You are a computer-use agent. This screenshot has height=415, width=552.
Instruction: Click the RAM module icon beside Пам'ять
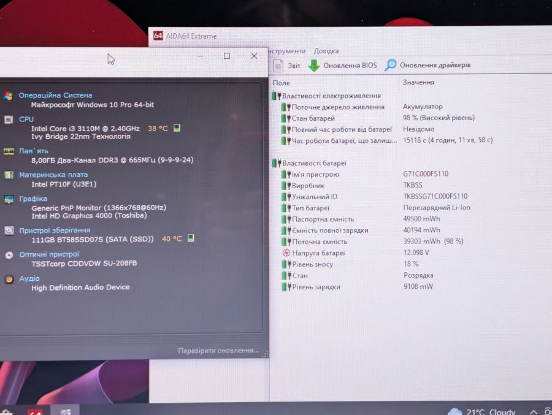[x=9, y=151]
